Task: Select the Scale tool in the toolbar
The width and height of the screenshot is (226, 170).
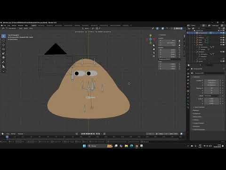Action: pos(3,53)
